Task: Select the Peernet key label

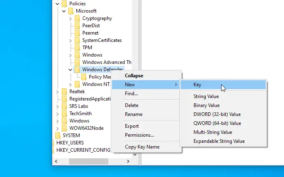Action: pyautogui.click(x=90, y=33)
